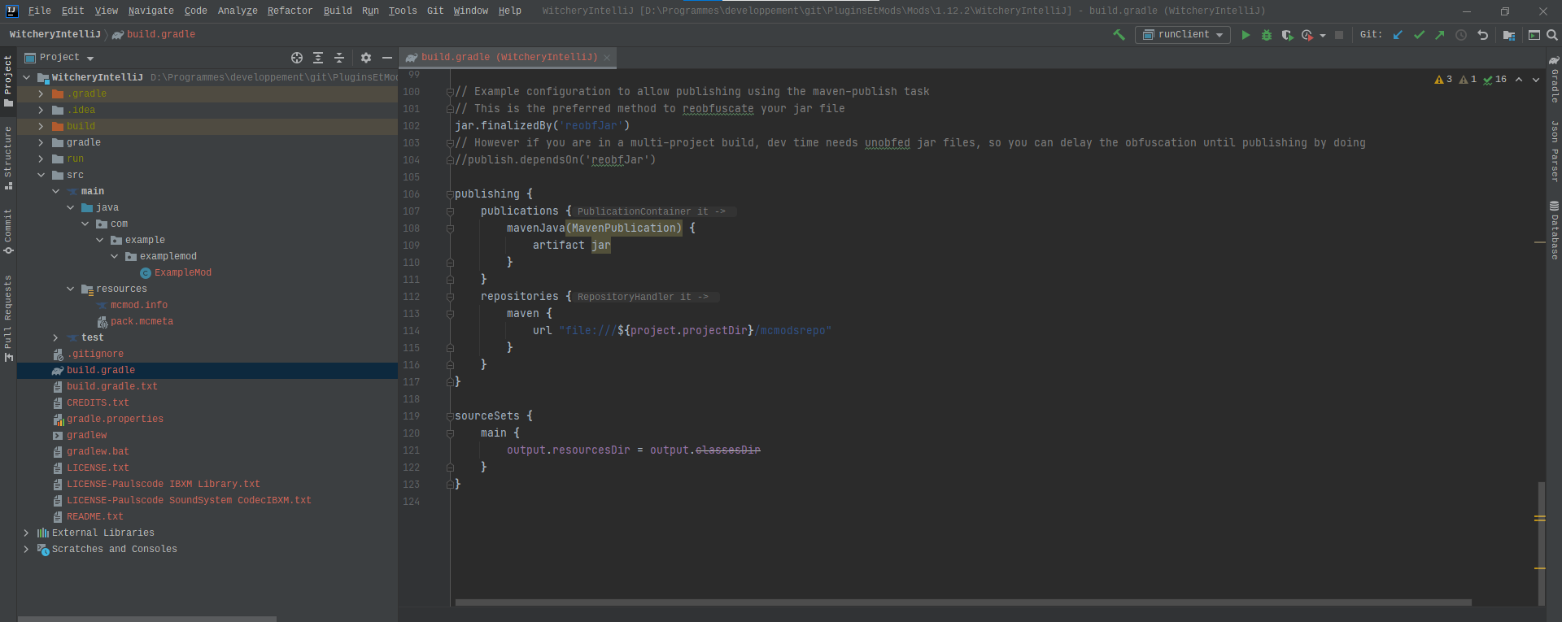Toggle the Commit tool window

[x=8, y=230]
